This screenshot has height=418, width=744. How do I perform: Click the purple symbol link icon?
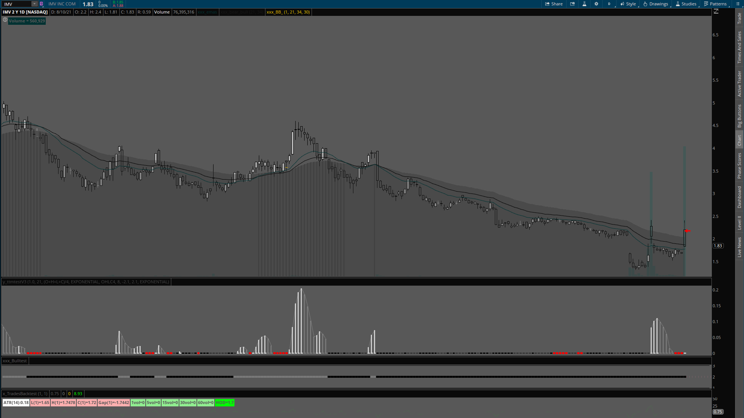tap(41, 4)
